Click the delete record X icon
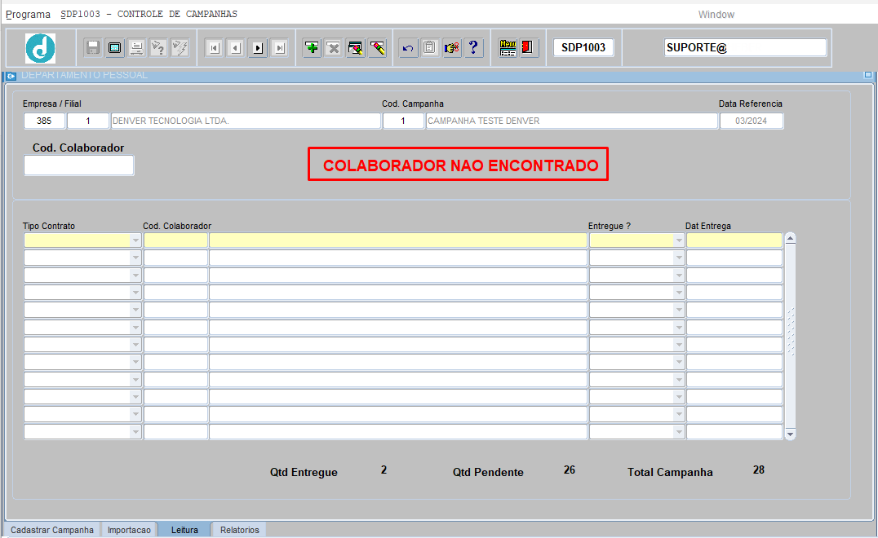Viewport: 878px width, 538px height. point(334,48)
